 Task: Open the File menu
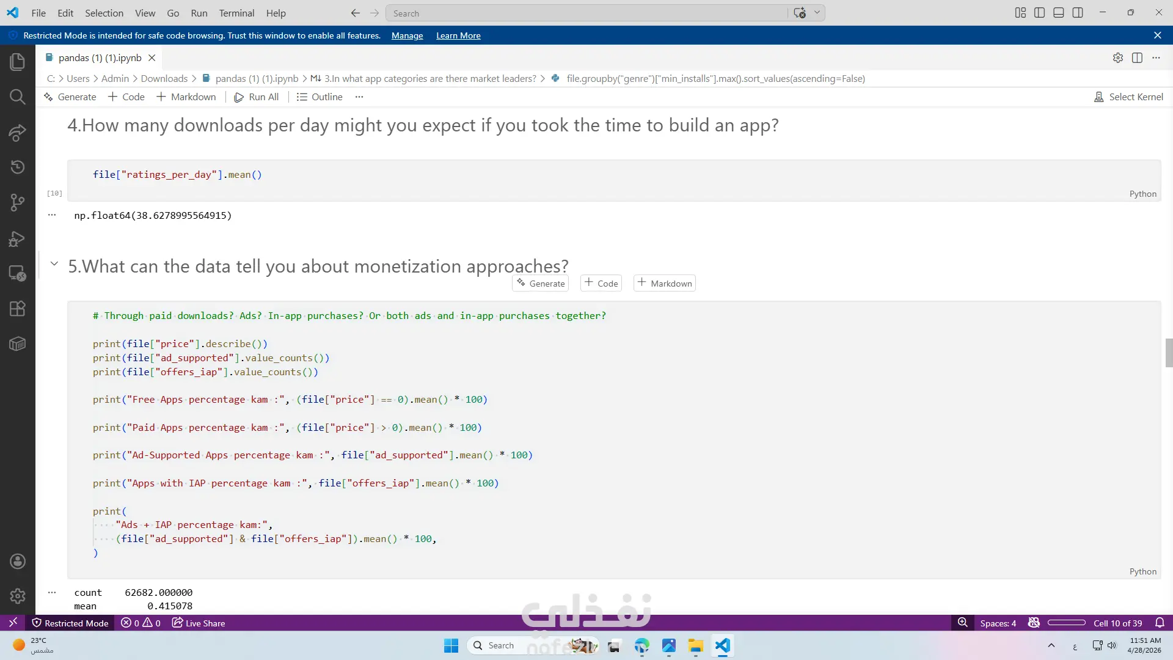pyautogui.click(x=38, y=13)
